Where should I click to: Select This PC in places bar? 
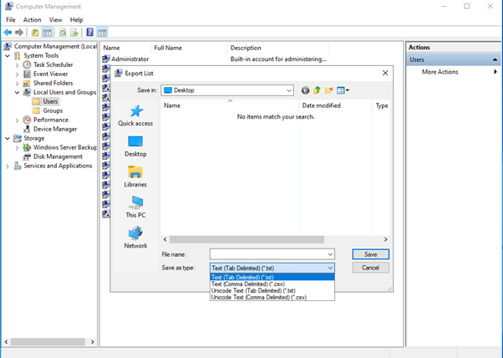tap(135, 207)
